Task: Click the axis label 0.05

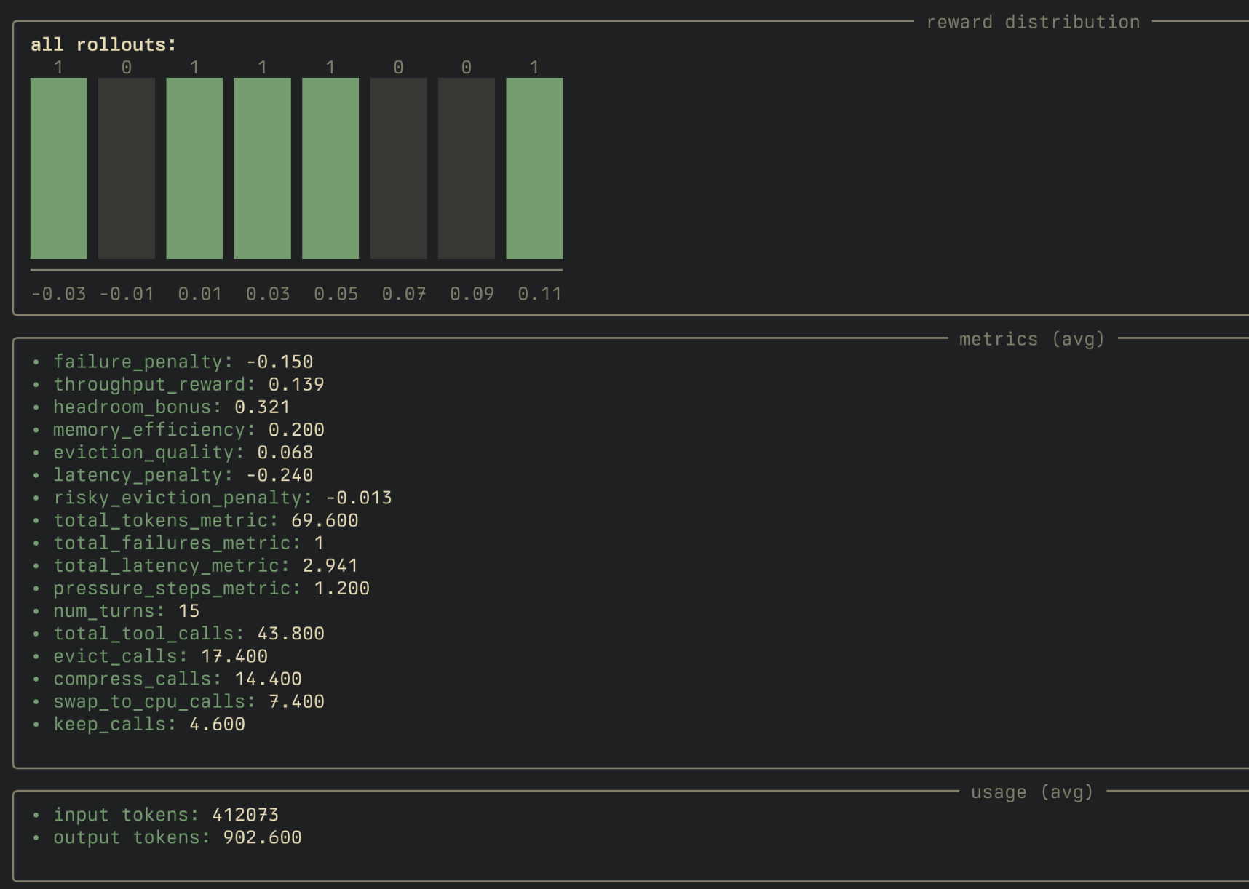Action: pyautogui.click(x=336, y=294)
